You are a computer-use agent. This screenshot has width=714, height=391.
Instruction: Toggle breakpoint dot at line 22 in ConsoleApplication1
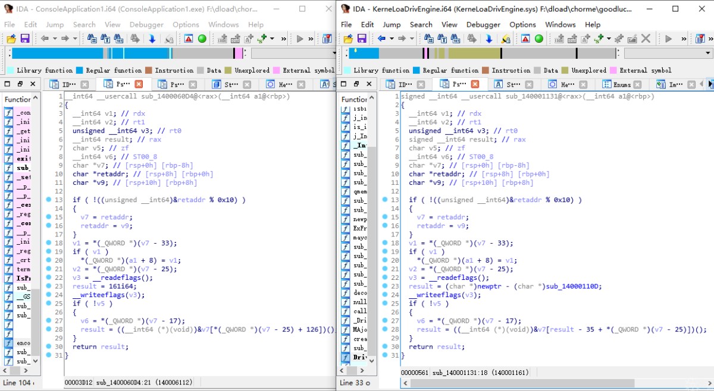48,277
